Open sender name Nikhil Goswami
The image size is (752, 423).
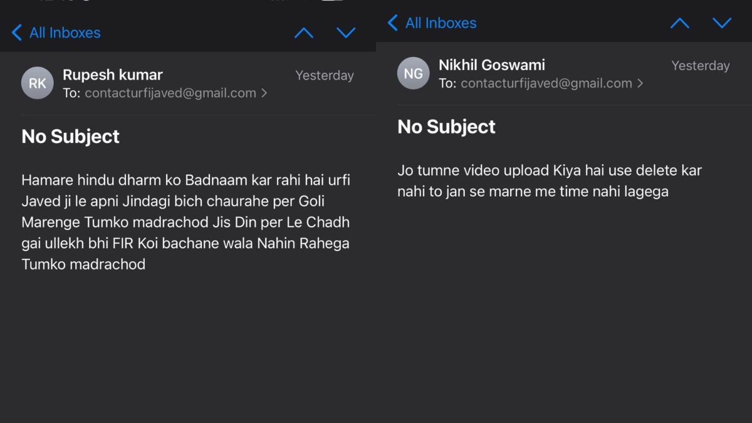tap(492, 65)
